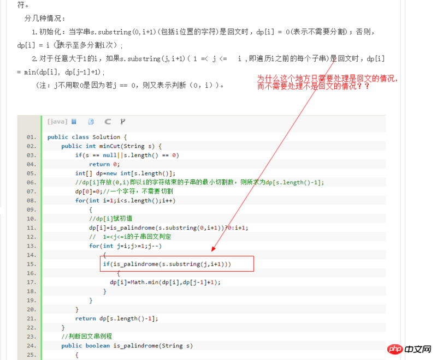Click the fork branch icon in code toolbar
Image resolution: width=437 pixels, height=360 pixels.
point(122,122)
